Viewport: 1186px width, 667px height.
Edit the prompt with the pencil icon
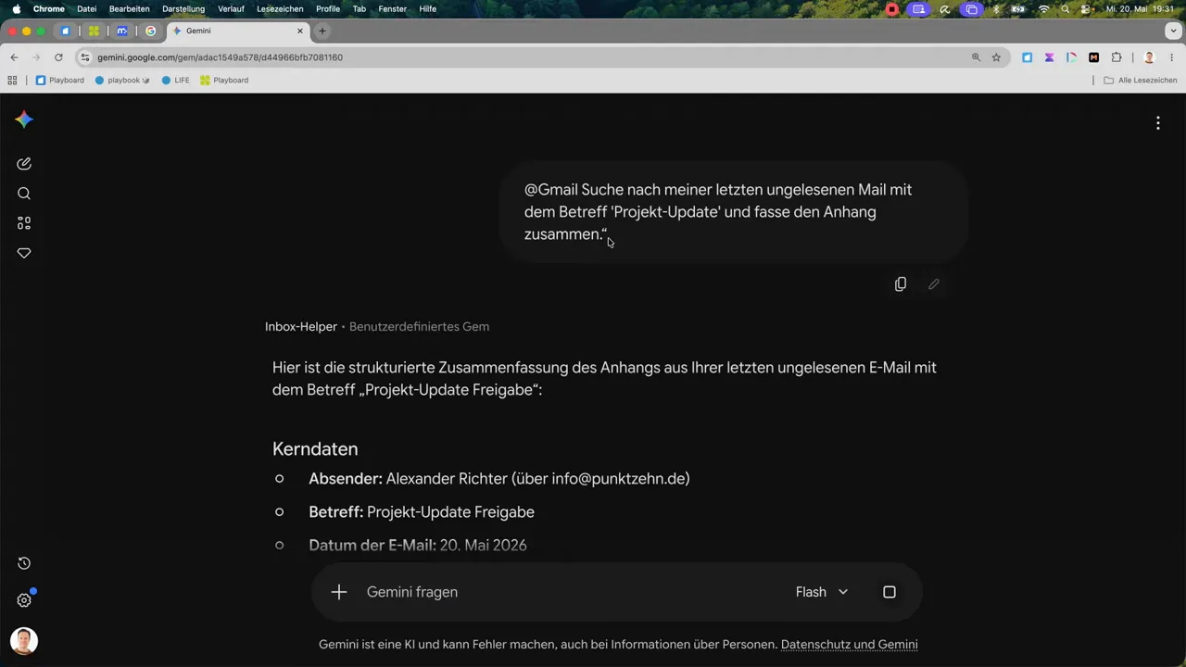pyautogui.click(x=933, y=284)
